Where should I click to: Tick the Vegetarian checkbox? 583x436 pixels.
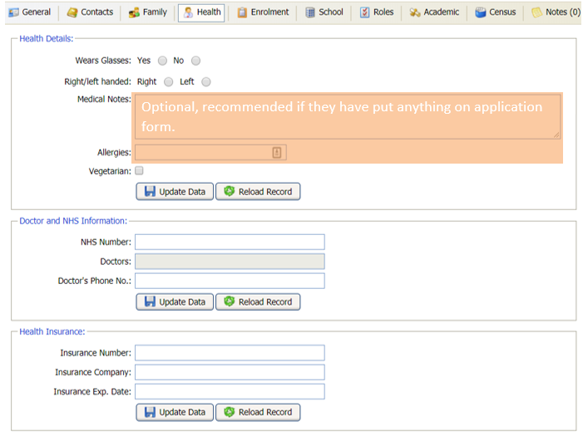pyautogui.click(x=140, y=171)
